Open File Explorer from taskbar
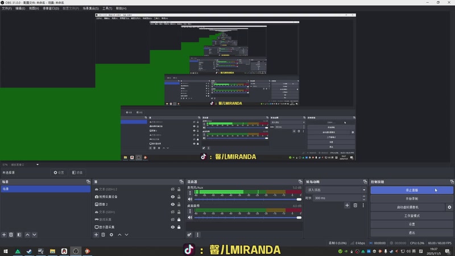455x256 pixels. click(52, 251)
